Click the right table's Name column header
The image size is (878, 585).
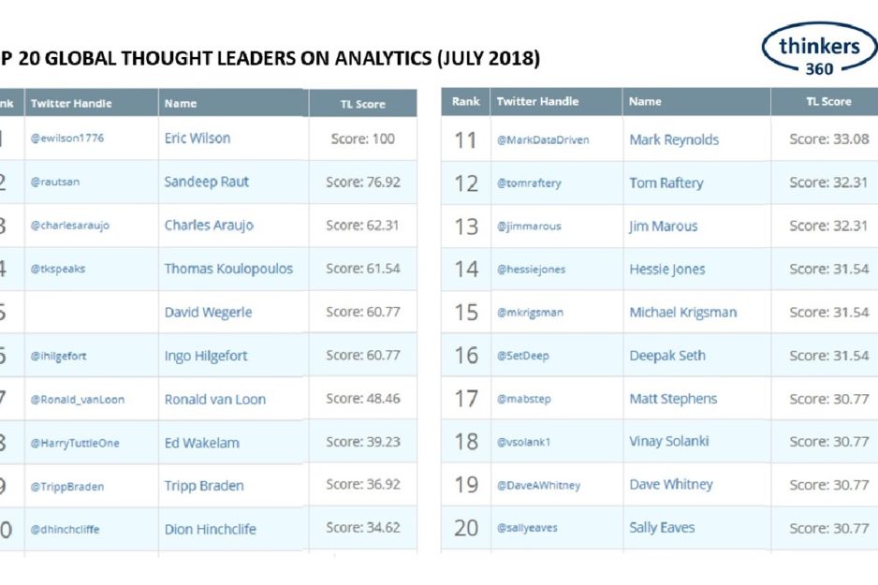click(645, 101)
